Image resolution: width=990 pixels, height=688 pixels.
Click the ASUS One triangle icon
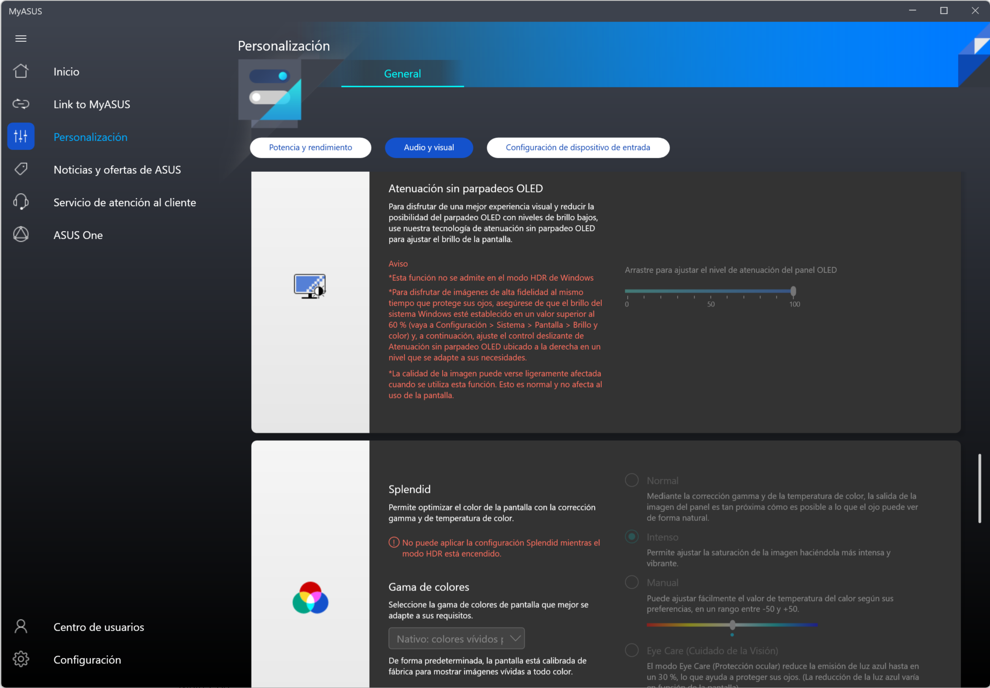coord(21,234)
